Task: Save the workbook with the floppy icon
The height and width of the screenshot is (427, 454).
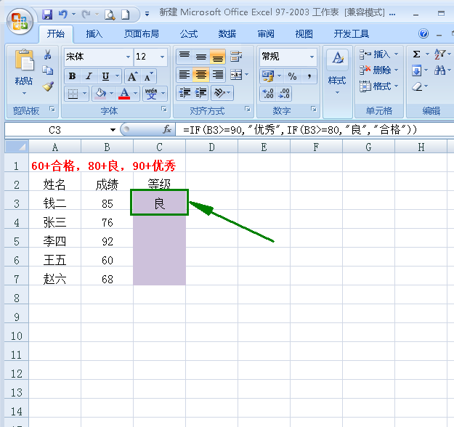Action: (47, 14)
